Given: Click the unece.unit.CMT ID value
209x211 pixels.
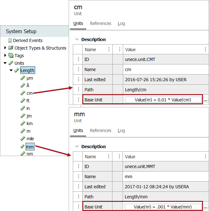Looking at the screenshot, I should [x=140, y=59].
